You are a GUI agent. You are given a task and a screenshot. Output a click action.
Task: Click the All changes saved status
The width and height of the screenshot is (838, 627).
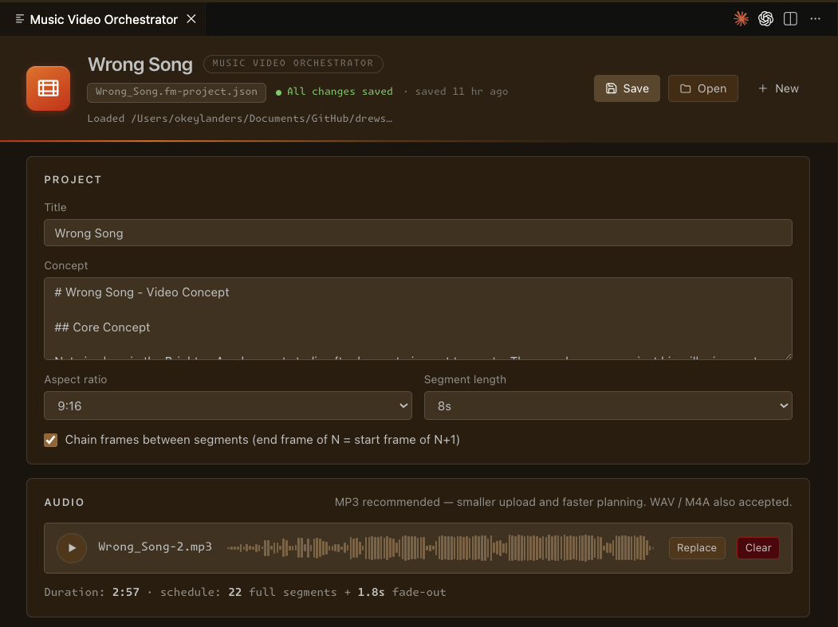[x=334, y=92]
